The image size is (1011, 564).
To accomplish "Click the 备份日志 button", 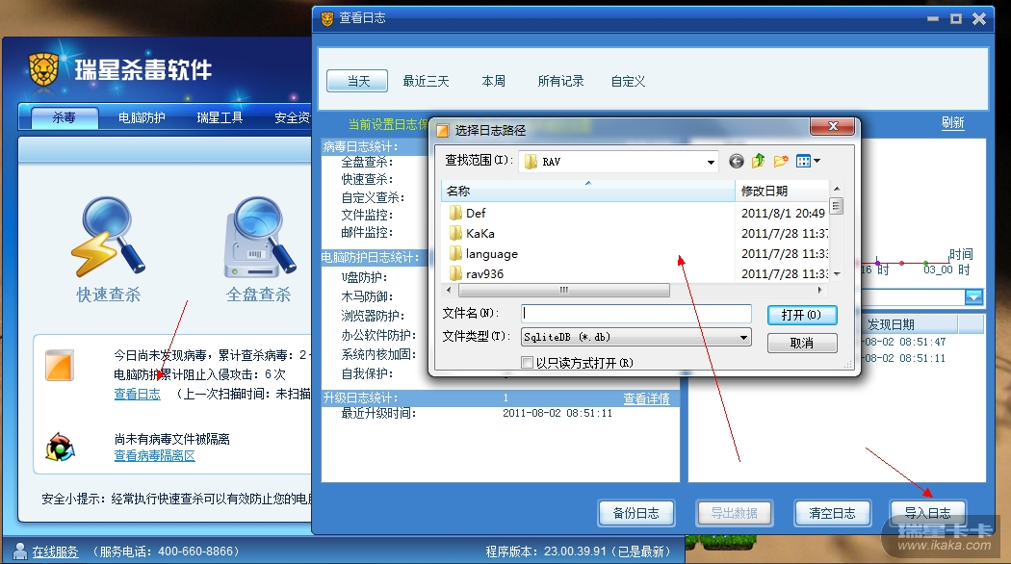I will pos(635,513).
